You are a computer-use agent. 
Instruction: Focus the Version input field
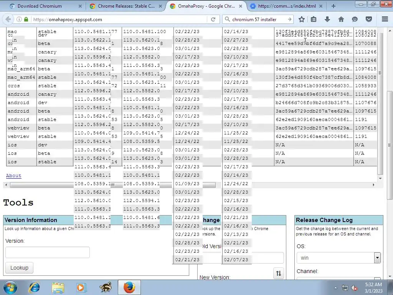[47, 252]
